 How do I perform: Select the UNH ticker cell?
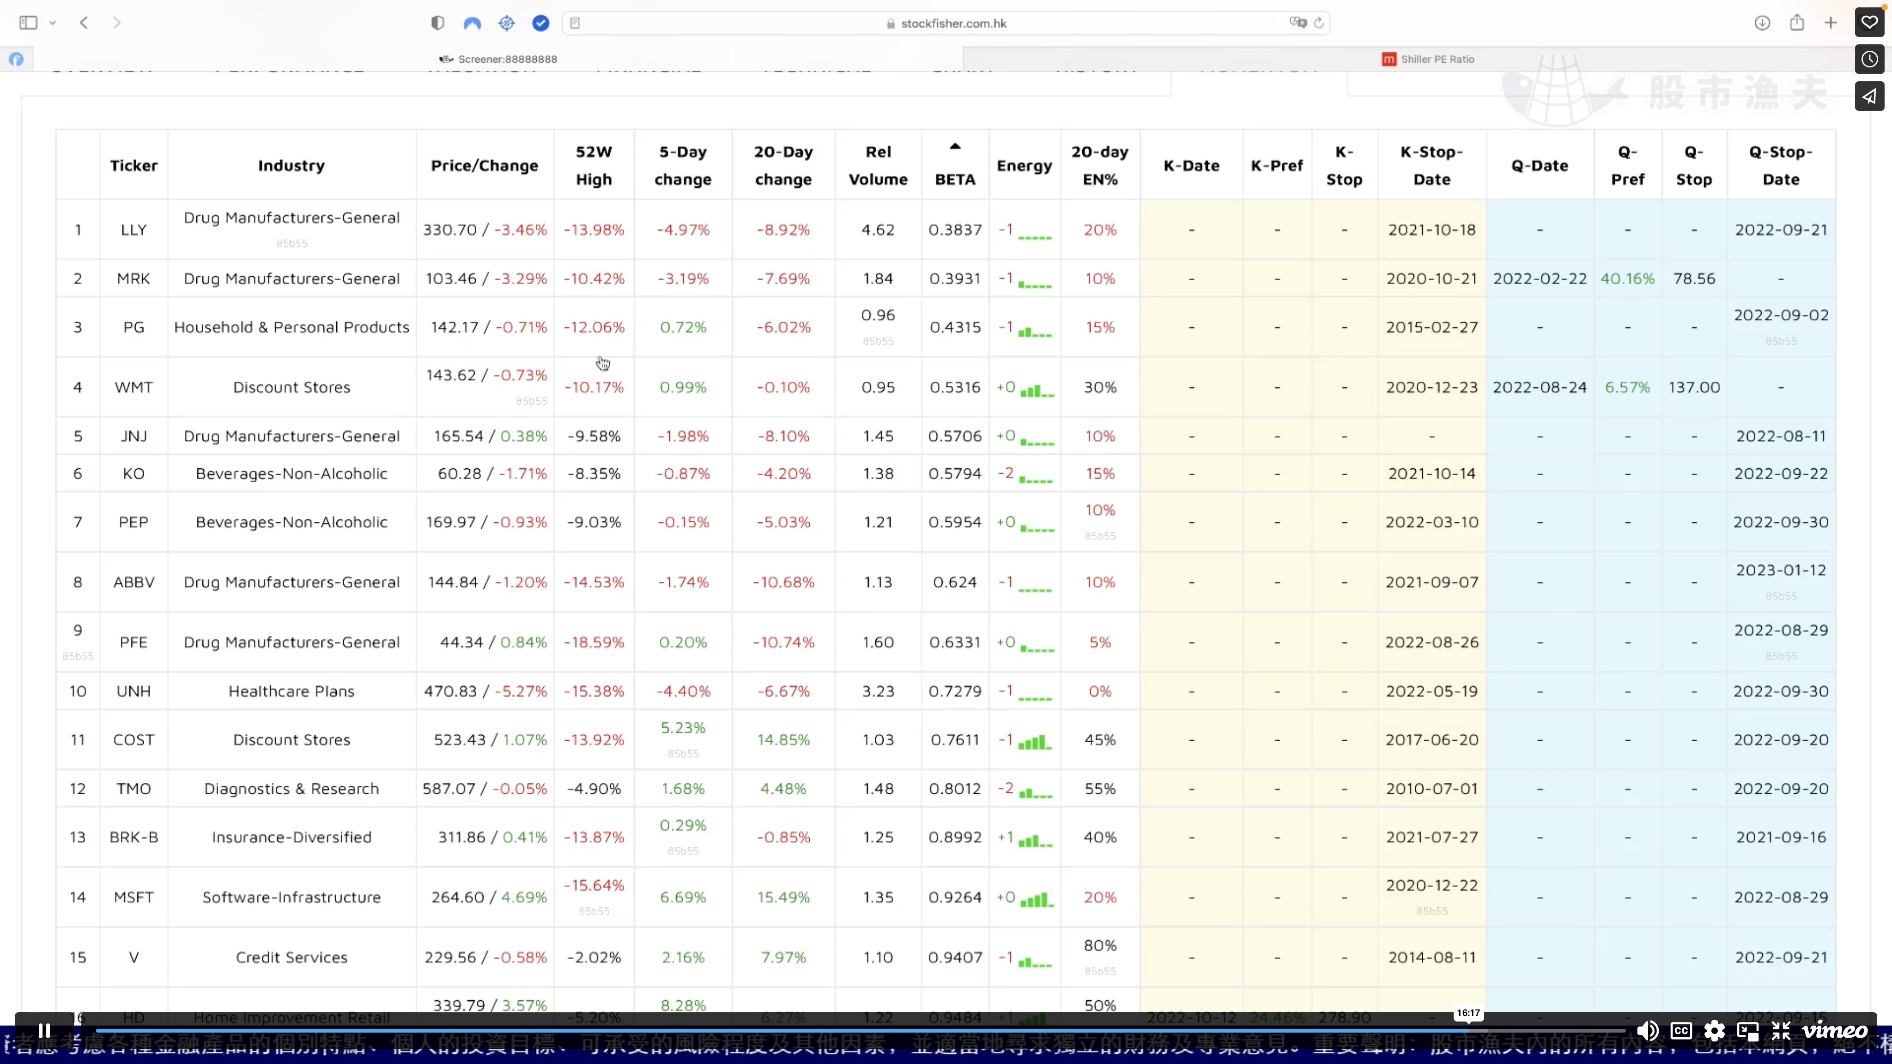click(133, 691)
